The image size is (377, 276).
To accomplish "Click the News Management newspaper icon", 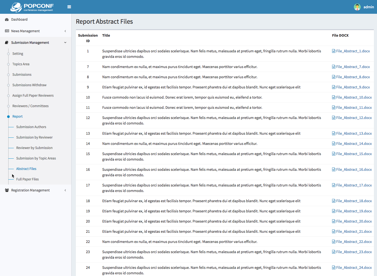I will [x=7, y=31].
